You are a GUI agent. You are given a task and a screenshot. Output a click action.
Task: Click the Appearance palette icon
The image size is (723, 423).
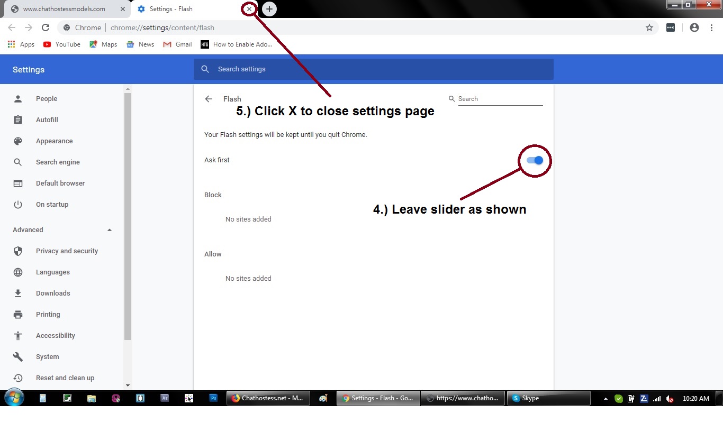pos(18,141)
